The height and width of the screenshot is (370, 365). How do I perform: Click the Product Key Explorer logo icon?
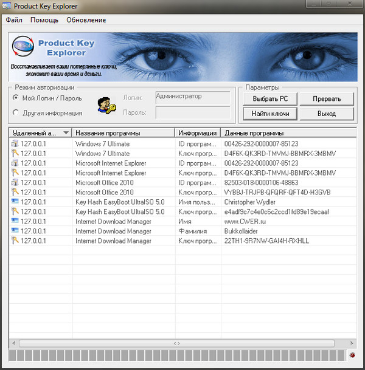(x=23, y=49)
